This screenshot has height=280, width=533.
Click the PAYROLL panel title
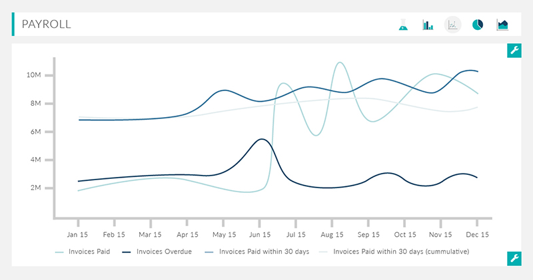[x=46, y=24]
